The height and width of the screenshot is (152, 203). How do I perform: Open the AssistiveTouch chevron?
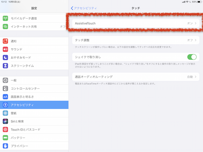(195, 24)
